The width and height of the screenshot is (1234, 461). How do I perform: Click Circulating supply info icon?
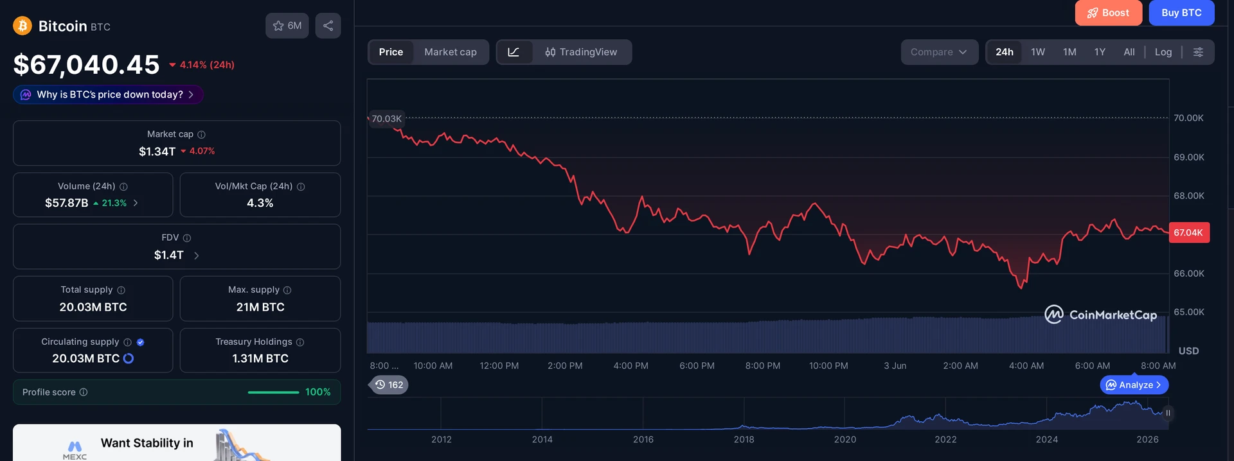(x=127, y=342)
